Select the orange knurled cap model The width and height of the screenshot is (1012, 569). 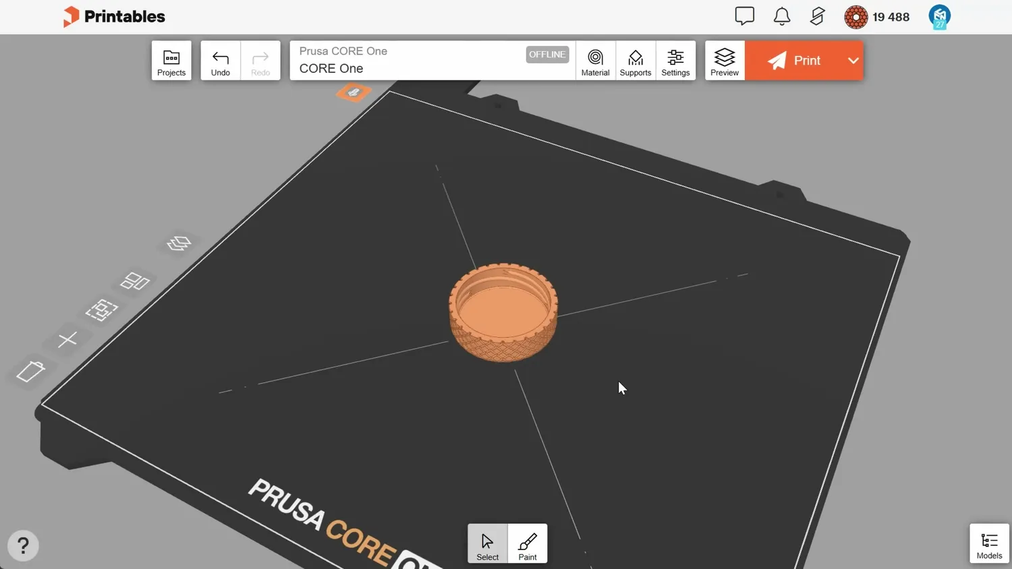(503, 312)
